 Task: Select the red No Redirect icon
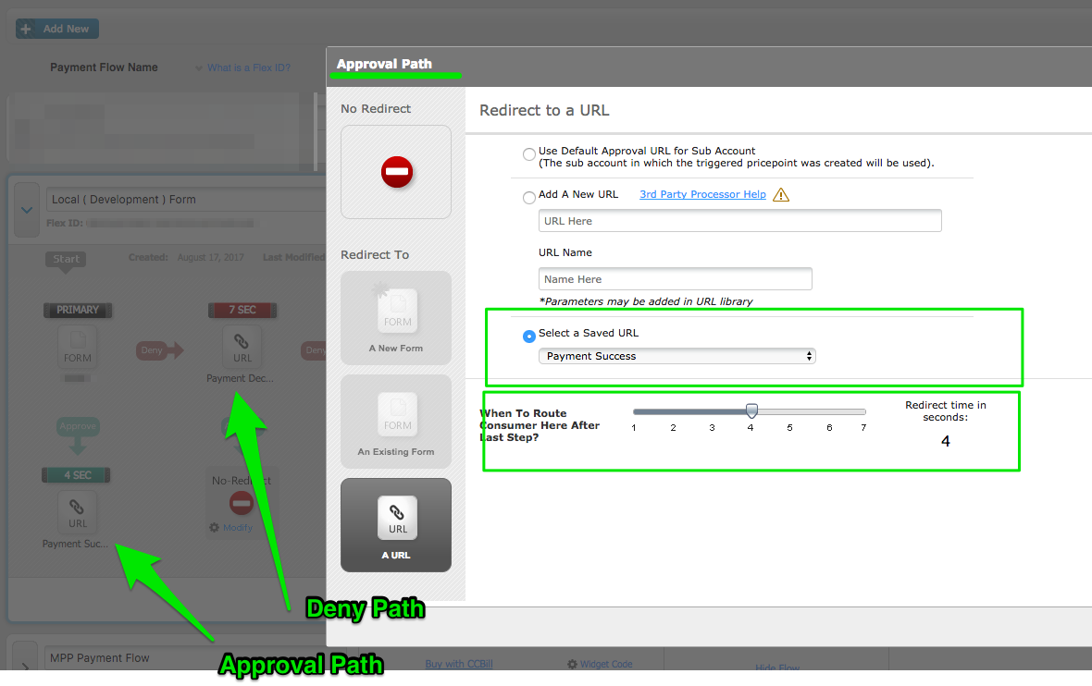[396, 172]
